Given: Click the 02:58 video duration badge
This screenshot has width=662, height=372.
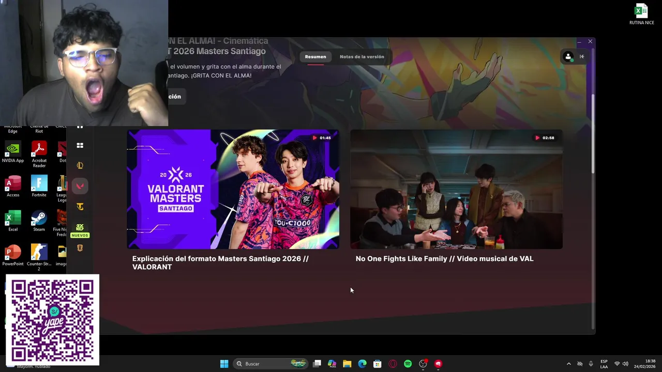Looking at the screenshot, I should point(545,138).
